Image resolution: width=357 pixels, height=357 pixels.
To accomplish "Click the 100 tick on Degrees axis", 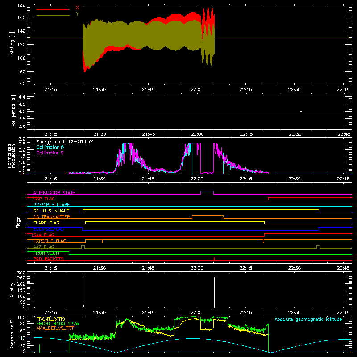I will pos(21,318).
